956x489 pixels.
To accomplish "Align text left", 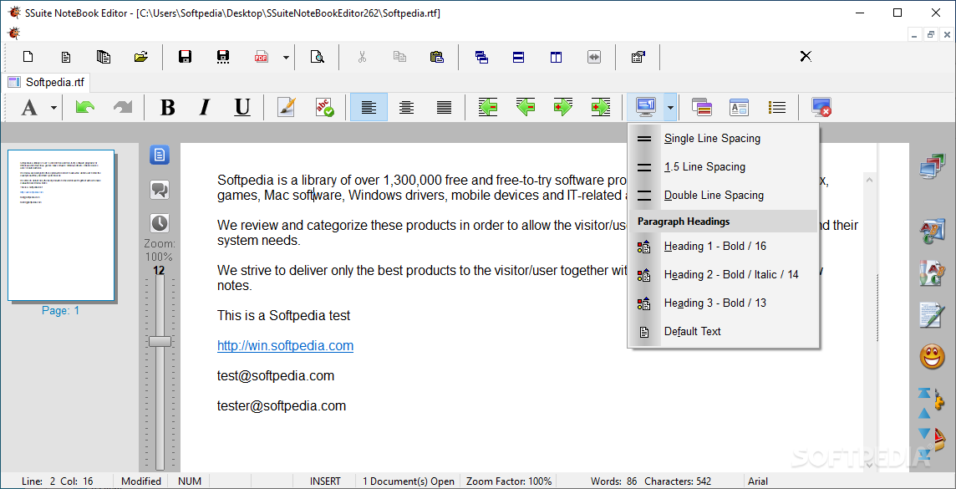I will point(369,107).
